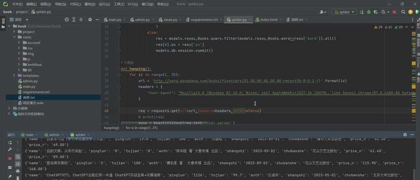This screenshot has width=420, height=180.
Task: Open the 文件(F) menu
Action: pos(18,4)
